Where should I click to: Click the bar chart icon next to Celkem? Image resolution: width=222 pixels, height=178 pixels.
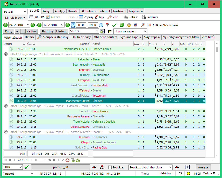coord(149,25)
